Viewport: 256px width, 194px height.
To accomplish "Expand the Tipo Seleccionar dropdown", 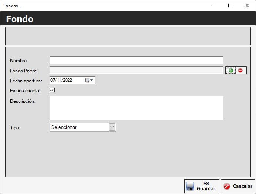I will point(112,127).
